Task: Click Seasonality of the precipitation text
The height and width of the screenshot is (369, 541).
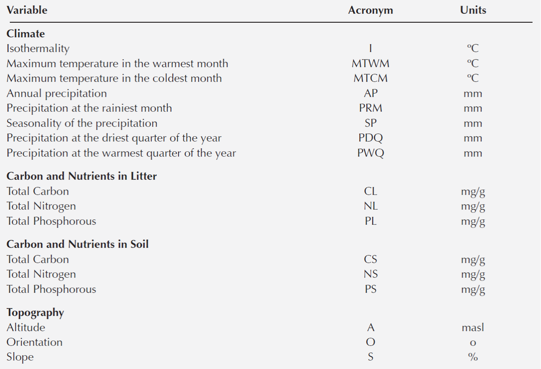Action: 82,123
